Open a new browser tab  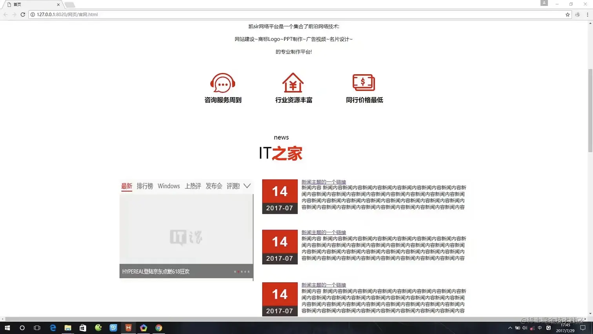point(70,5)
